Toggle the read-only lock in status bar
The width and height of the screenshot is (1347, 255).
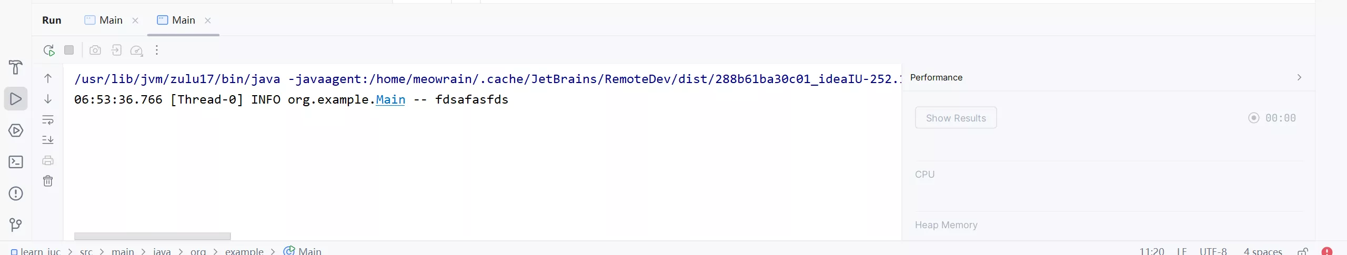[1303, 251]
